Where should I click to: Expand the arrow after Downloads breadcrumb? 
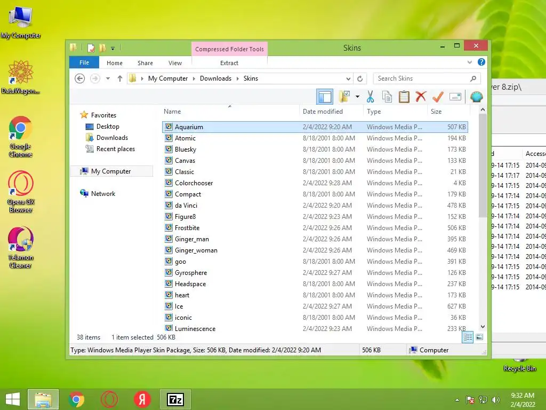[237, 79]
